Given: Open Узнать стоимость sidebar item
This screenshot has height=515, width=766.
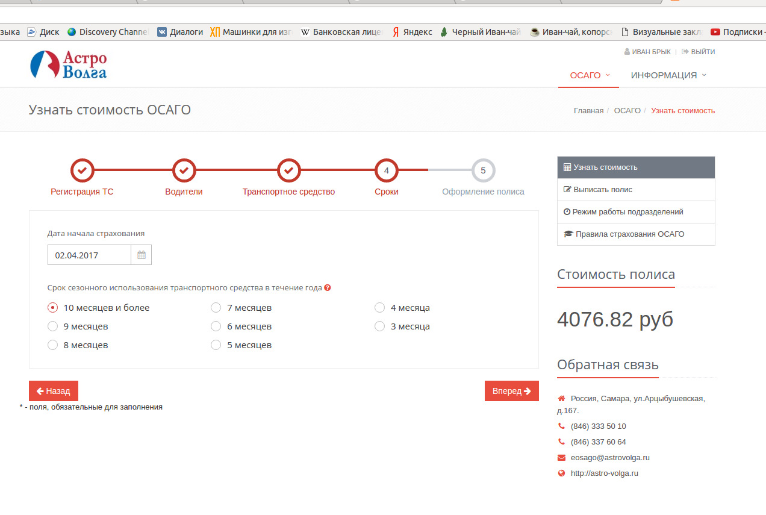Looking at the screenshot, I should coord(636,167).
